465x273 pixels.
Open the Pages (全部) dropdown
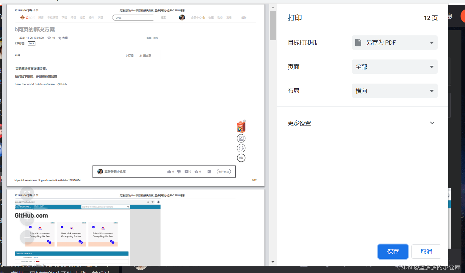(394, 67)
